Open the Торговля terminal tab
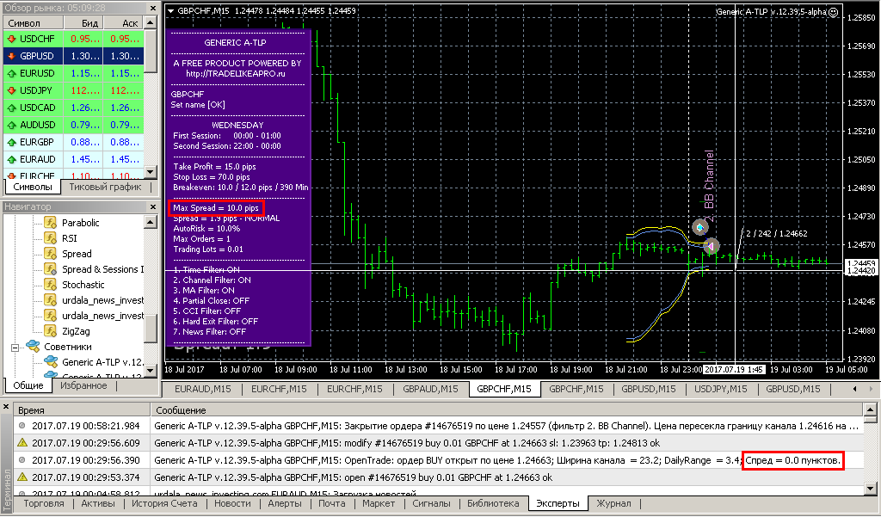Screen dimensions: 881x517 (44, 503)
